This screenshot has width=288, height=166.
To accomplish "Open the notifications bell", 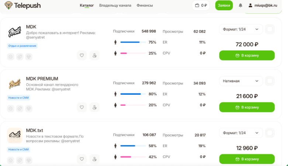I will coord(240,6).
